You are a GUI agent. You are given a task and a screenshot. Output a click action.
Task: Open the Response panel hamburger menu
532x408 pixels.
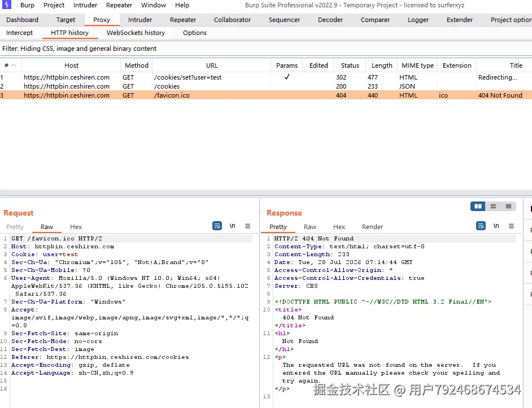tap(511, 226)
